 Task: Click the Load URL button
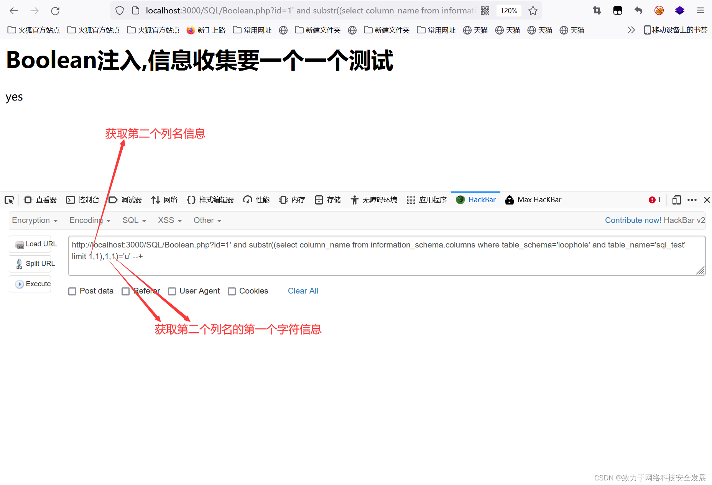(30, 244)
